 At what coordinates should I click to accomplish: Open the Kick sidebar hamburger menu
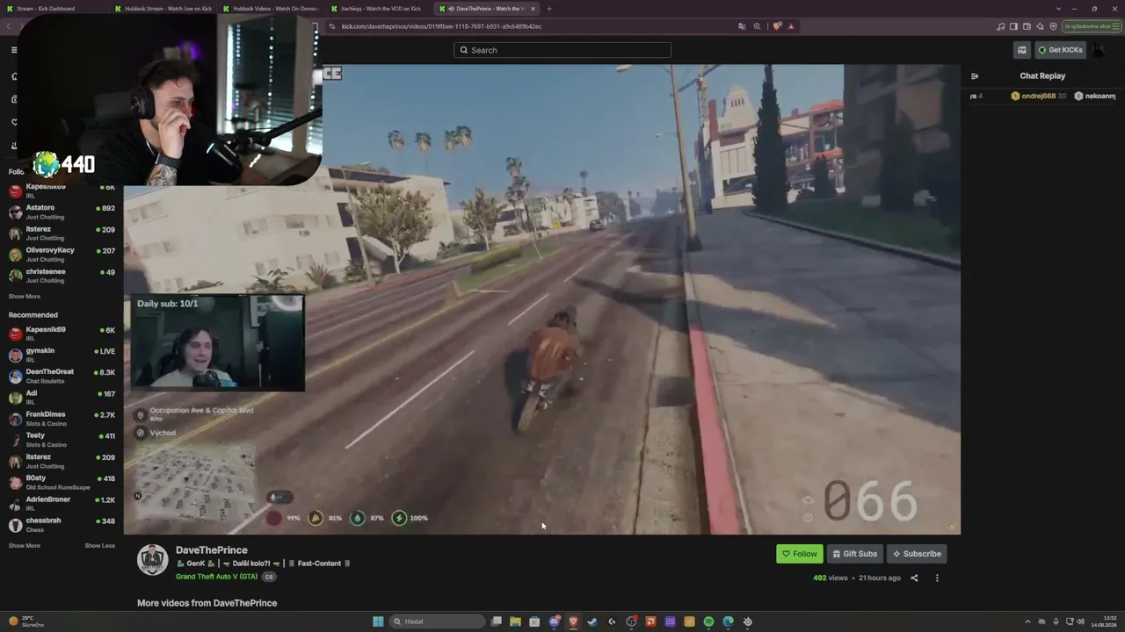click(x=14, y=50)
